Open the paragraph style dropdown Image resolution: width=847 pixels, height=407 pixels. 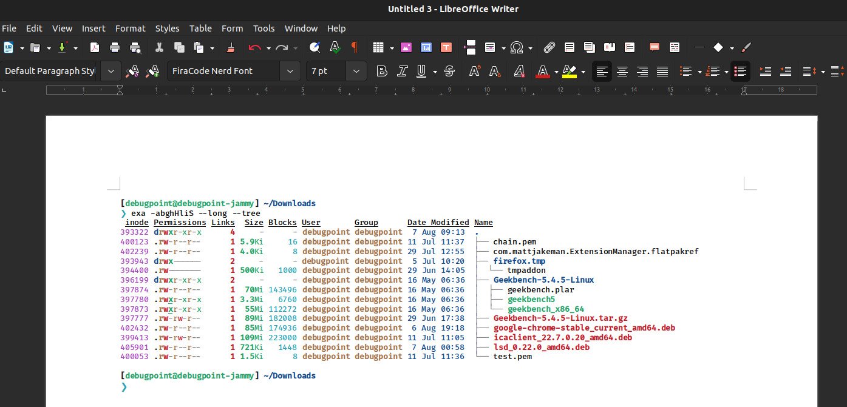coord(111,71)
